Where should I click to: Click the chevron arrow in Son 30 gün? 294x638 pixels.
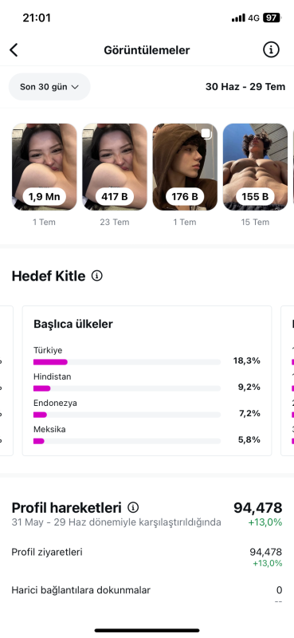[x=75, y=87]
